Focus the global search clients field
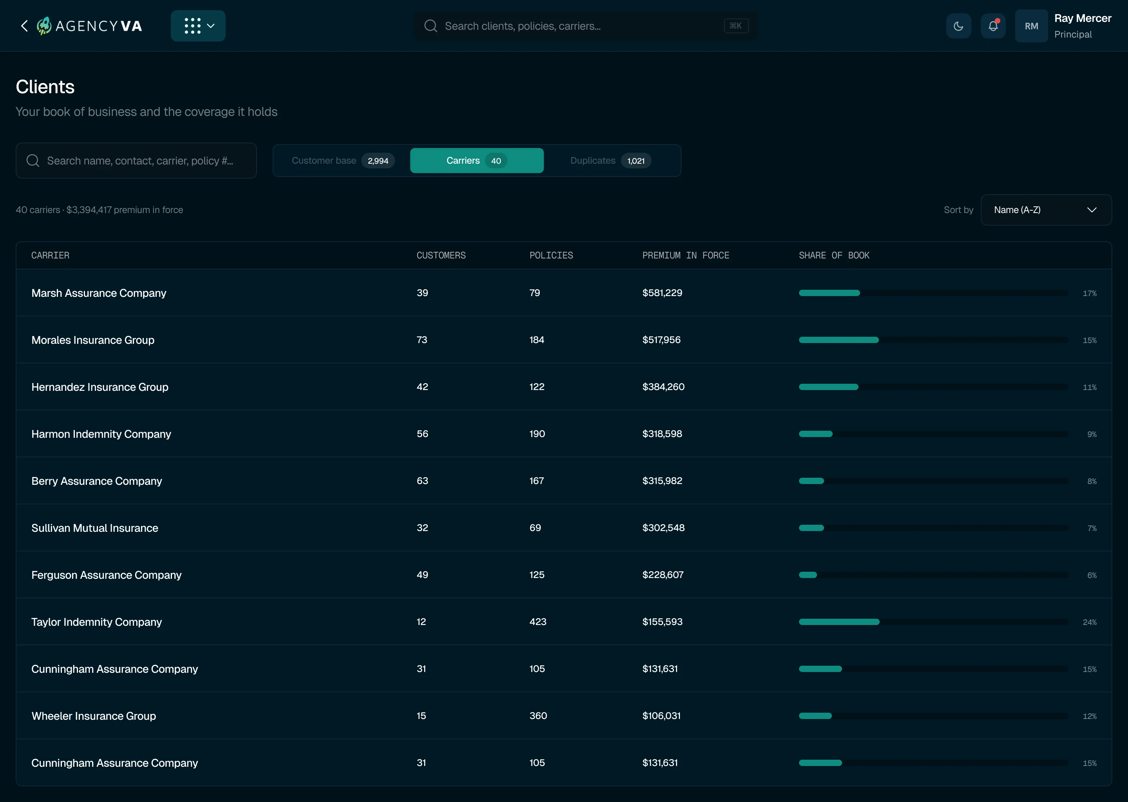 pos(585,26)
